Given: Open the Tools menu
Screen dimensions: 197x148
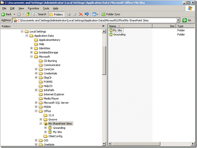Looking at the screenshot, I should coord(46,8).
